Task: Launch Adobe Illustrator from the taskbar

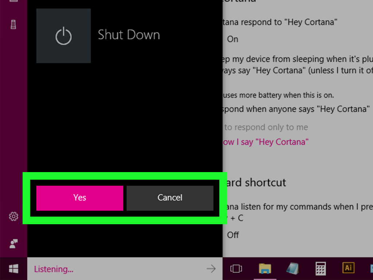Action: 348,268
